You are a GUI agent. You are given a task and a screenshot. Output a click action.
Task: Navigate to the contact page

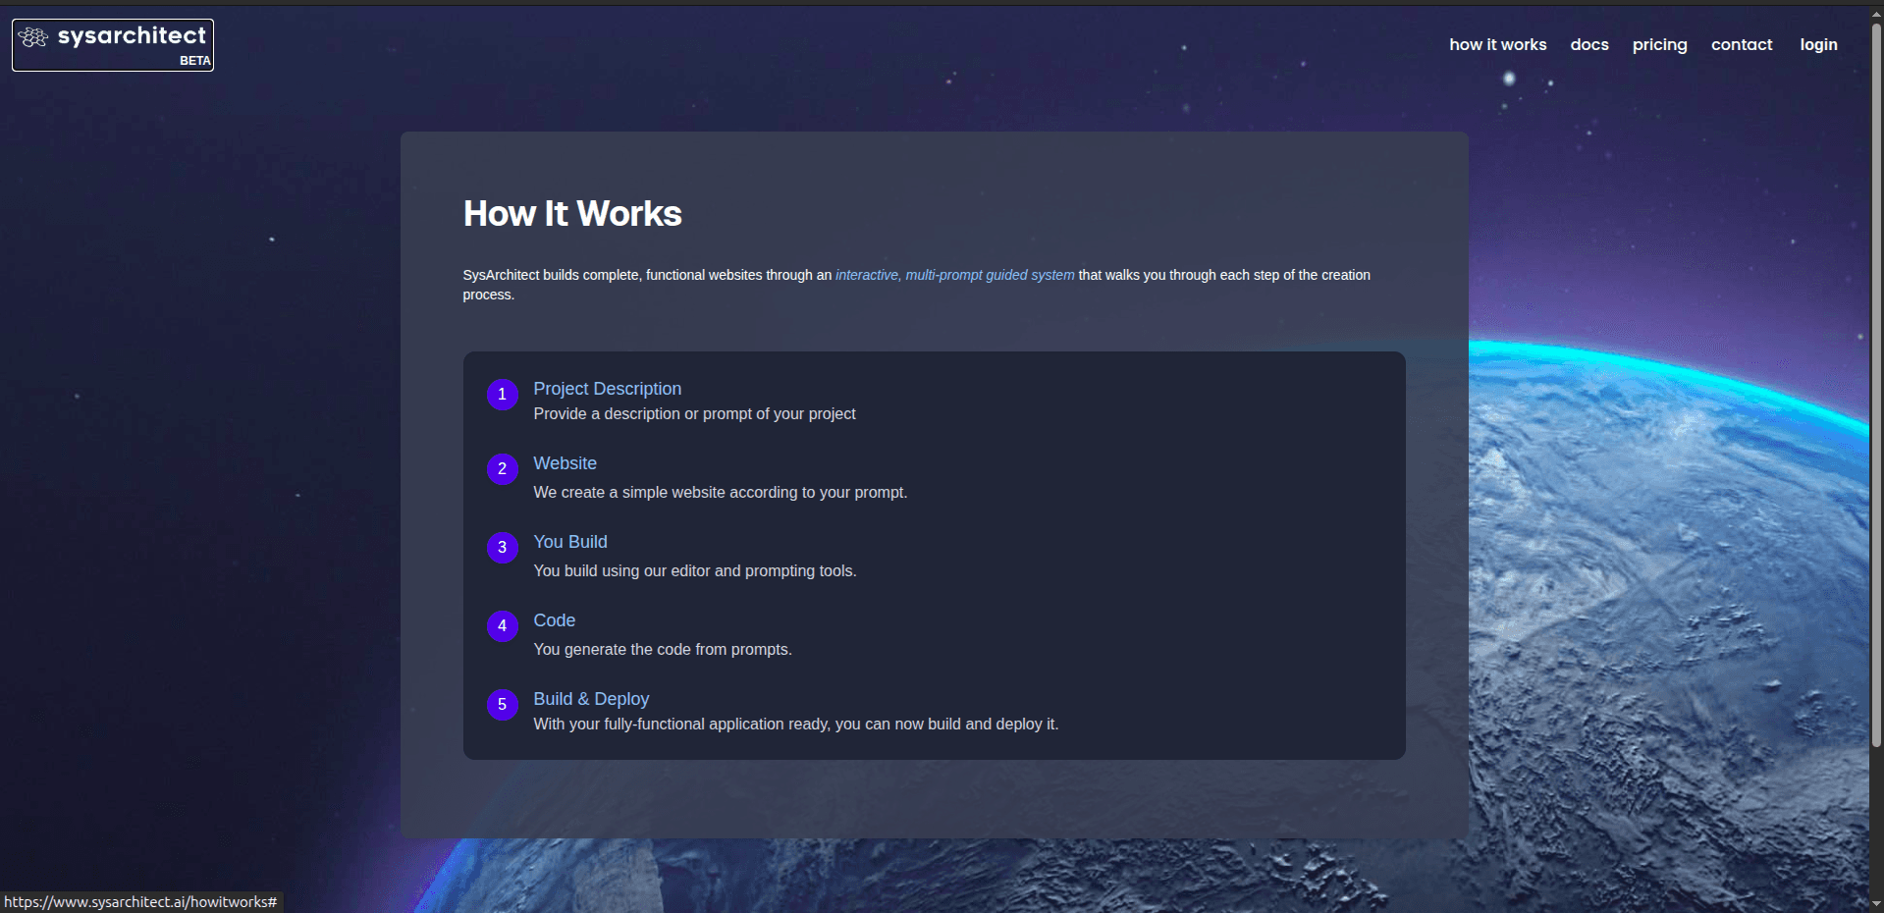point(1742,44)
